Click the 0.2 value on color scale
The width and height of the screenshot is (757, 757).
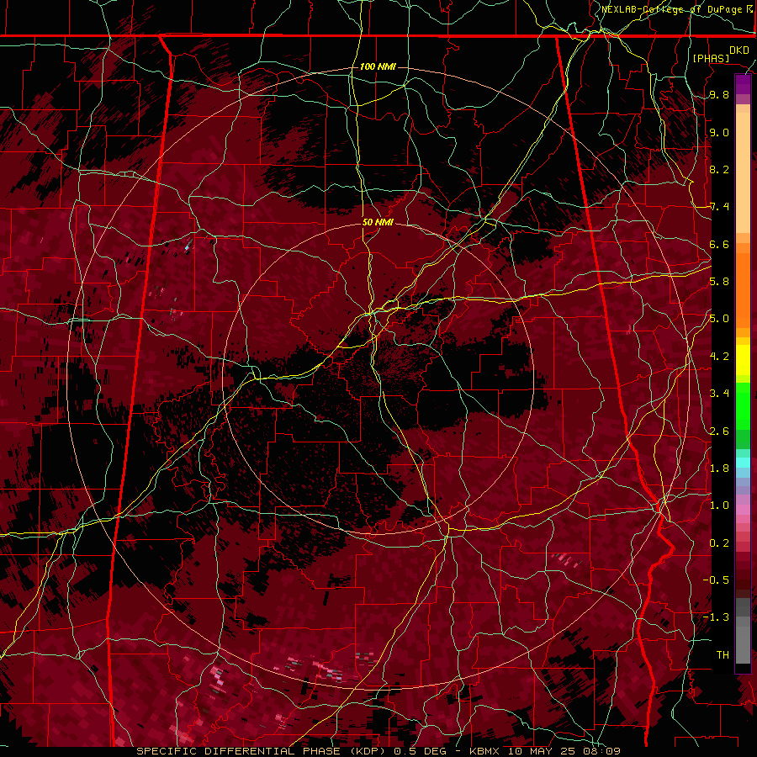coord(719,543)
